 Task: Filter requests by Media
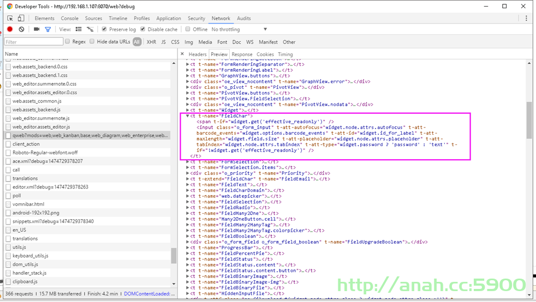pyautogui.click(x=205, y=42)
